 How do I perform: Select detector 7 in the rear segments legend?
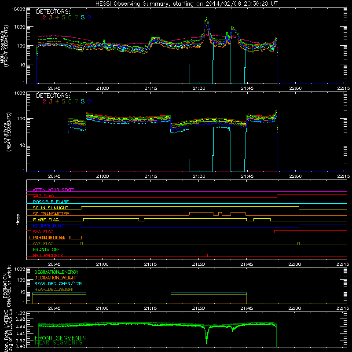pos(76,102)
